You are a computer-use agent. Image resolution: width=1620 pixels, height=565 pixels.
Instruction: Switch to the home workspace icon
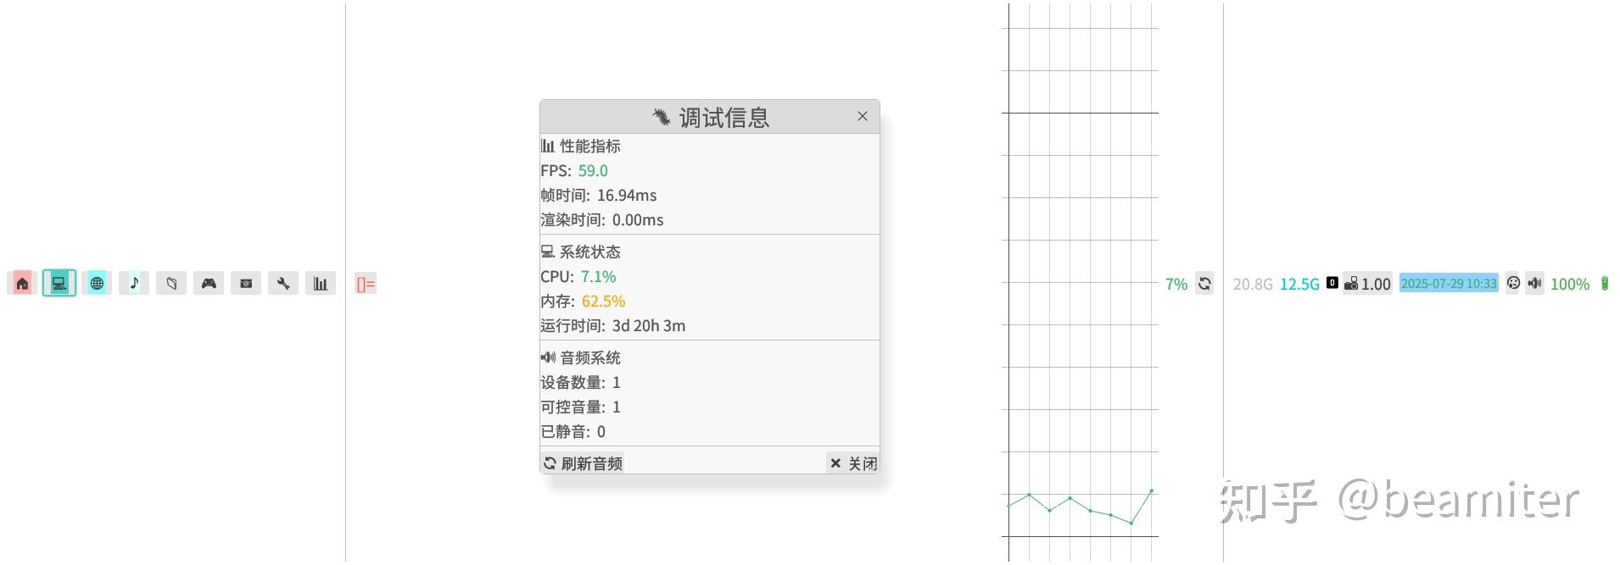pos(20,283)
